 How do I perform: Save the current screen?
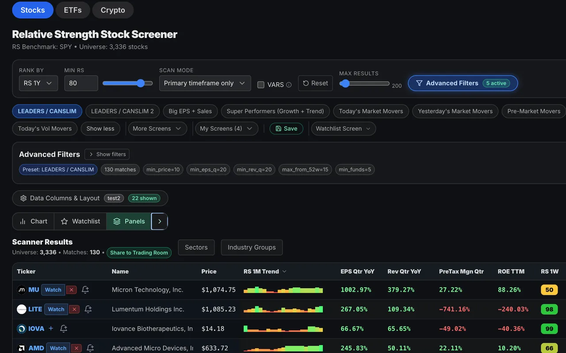pyautogui.click(x=287, y=128)
